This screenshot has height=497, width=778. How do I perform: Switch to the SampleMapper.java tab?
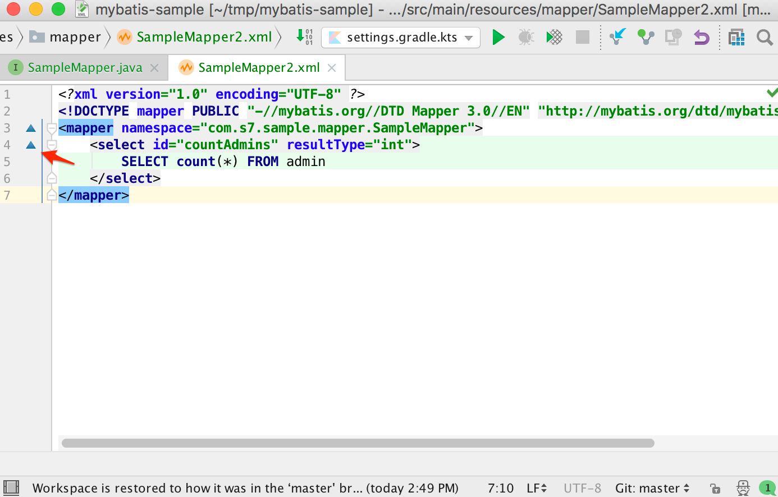85,68
